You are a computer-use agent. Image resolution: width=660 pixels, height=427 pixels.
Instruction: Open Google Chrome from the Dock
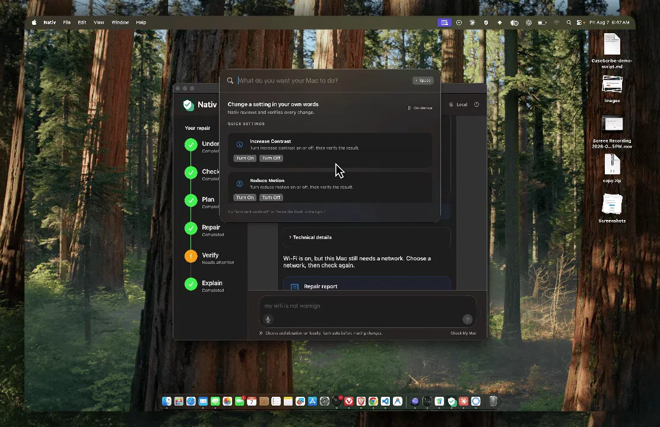pyautogui.click(x=373, y=401)
